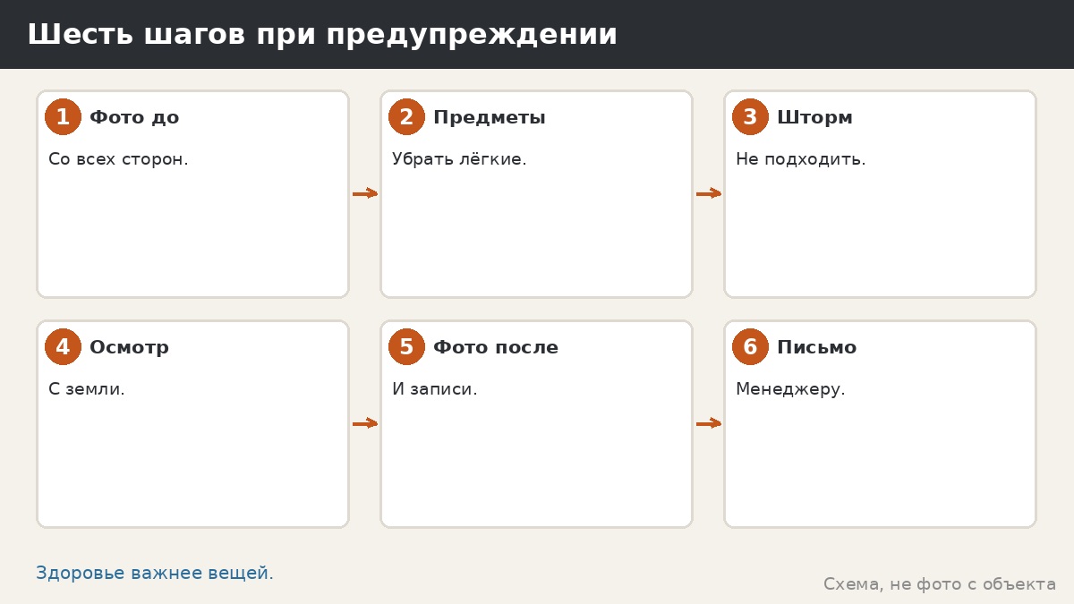Click the text 'И записи.'
Viewport: 1074px width, 604px height.
[435, 389]
